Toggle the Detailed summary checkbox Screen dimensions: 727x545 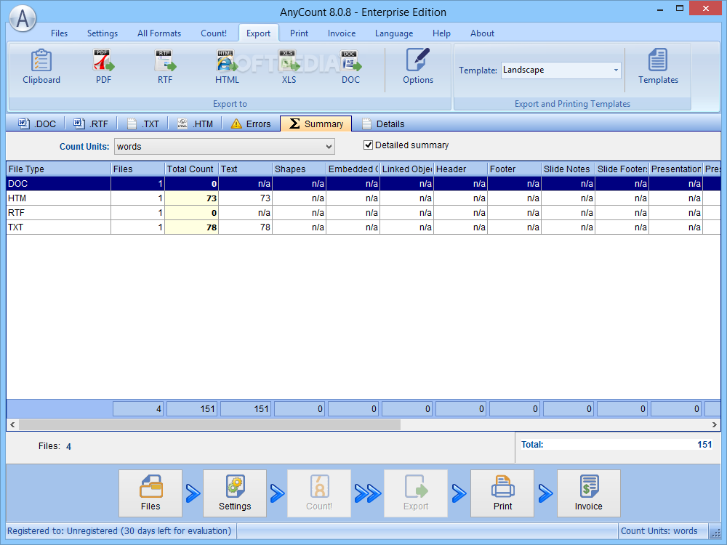click(368, 145)
